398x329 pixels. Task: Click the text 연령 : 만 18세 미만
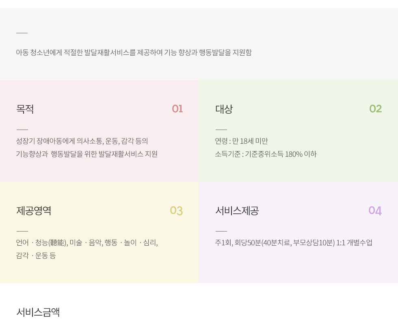[241, 141]
